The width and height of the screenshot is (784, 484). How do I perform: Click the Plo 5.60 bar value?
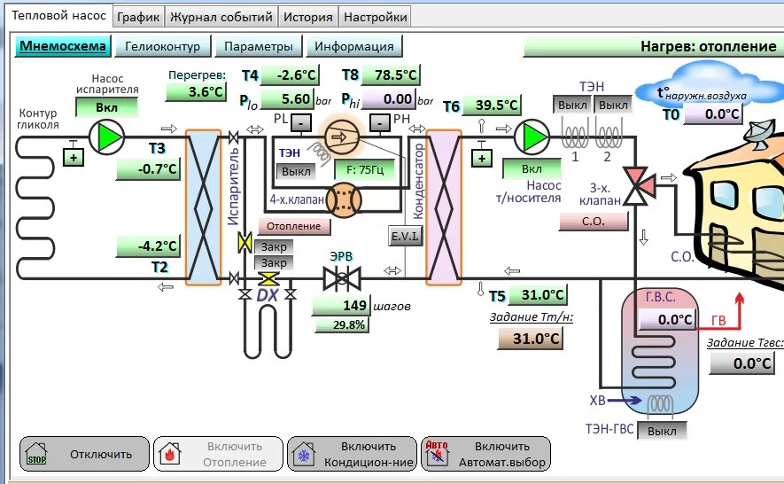(288, 99)
